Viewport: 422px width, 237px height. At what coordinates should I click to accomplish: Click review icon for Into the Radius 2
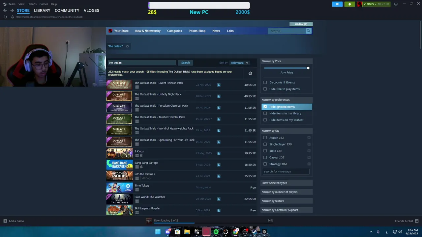[219, 176]
